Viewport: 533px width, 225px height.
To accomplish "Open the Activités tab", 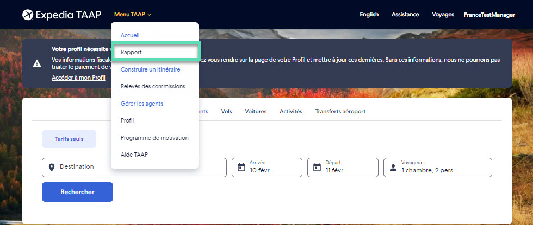I will (x=291, y=111).
